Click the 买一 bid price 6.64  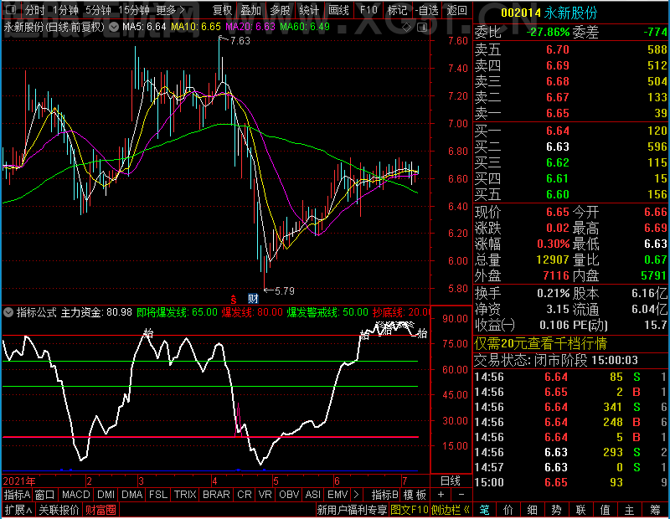(558, 131)
